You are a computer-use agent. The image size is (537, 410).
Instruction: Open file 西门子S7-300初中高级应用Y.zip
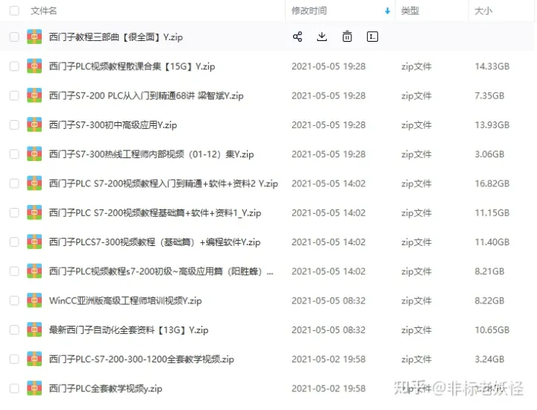(113, 124)
